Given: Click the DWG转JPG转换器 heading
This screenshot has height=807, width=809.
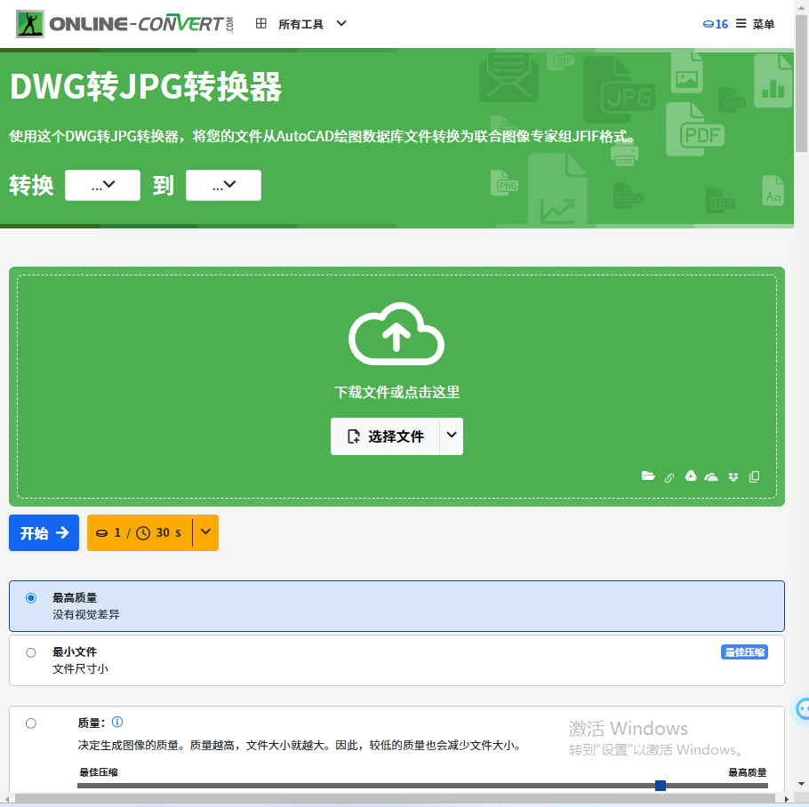Looking at the screenshot, I should pos(146,86).
